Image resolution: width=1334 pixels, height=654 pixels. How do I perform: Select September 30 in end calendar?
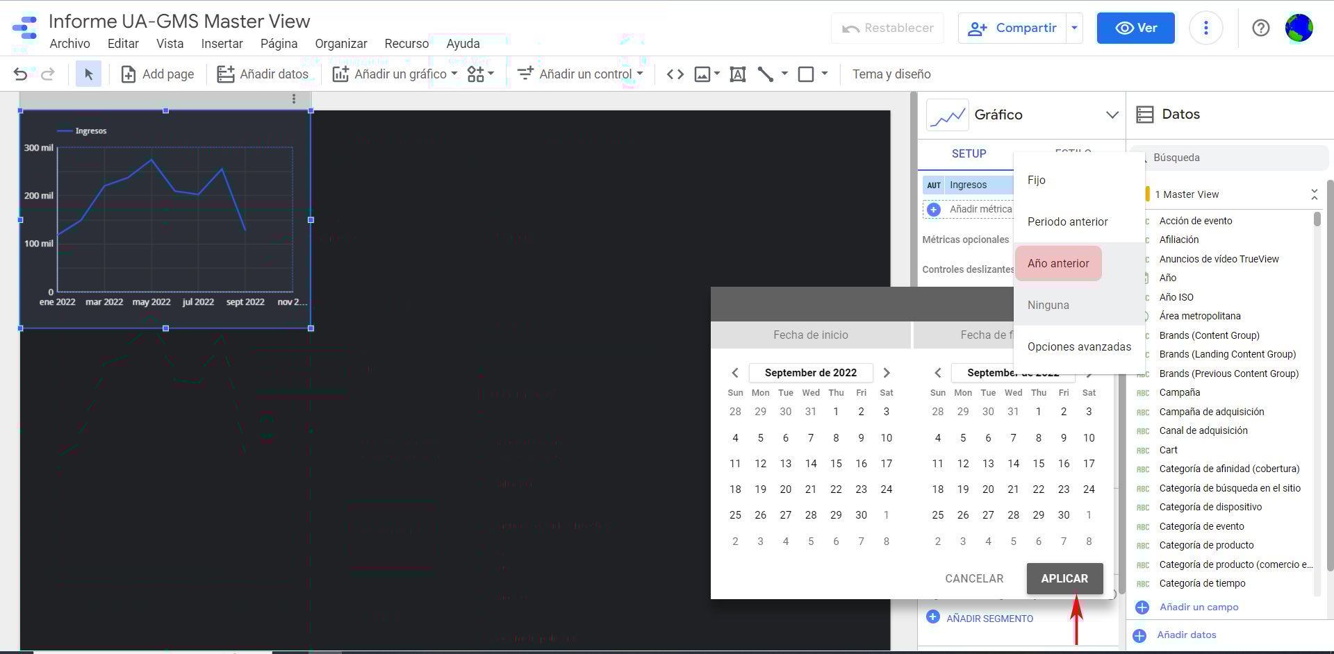coord(1064,515)
